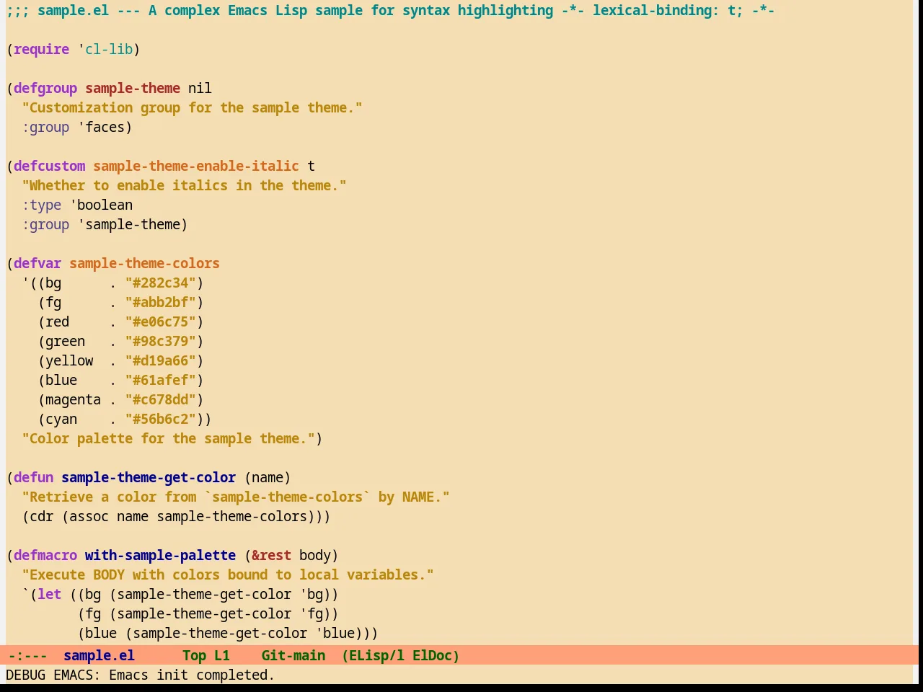Click on the 'cl-lib symbol
This screenshot has height=692, width=923.
coord(105,49)
